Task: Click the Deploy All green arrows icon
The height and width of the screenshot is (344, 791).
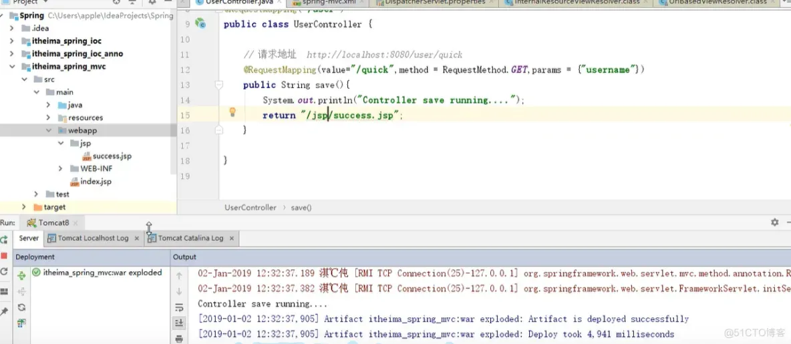Action: [x=21, y=275]
